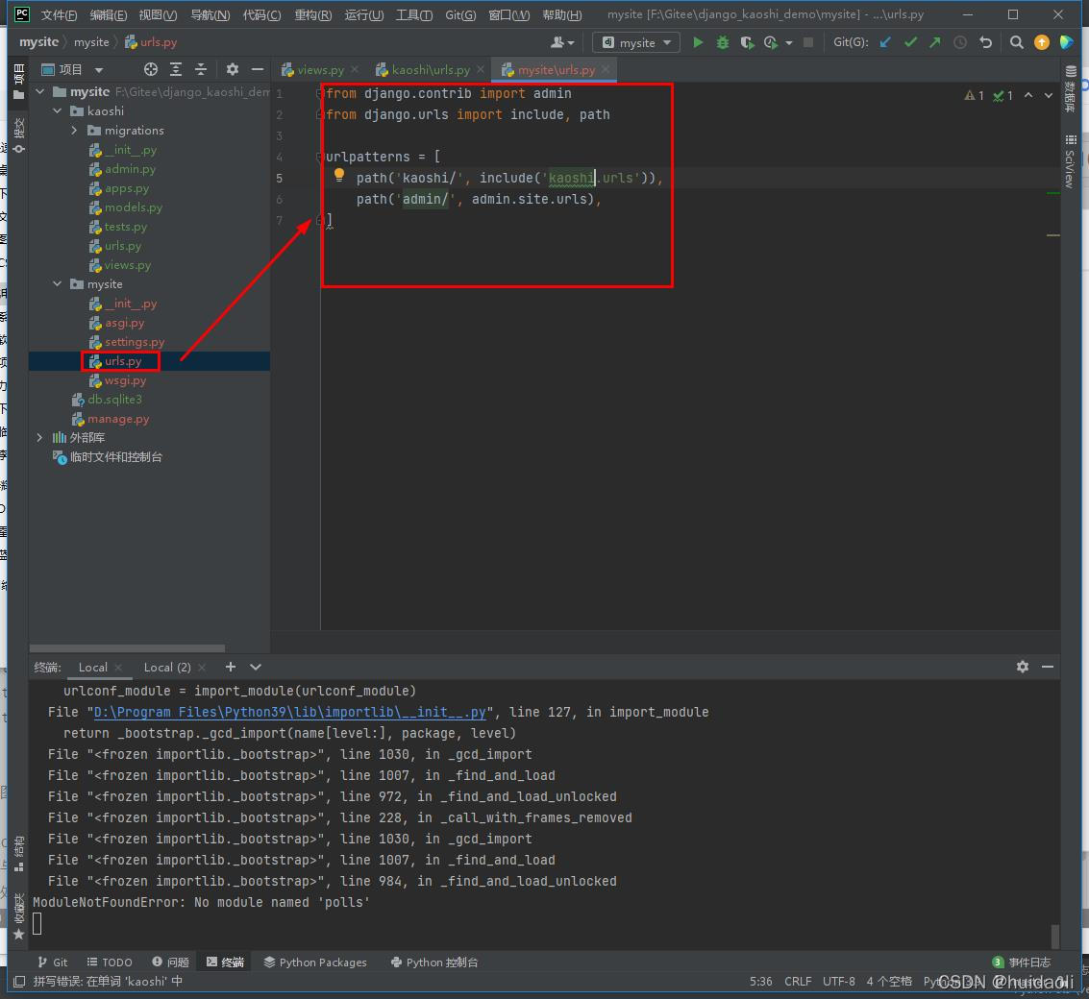Expand the external libraries node
This screenshot has height=999, width=1089.
click(40, 437)
